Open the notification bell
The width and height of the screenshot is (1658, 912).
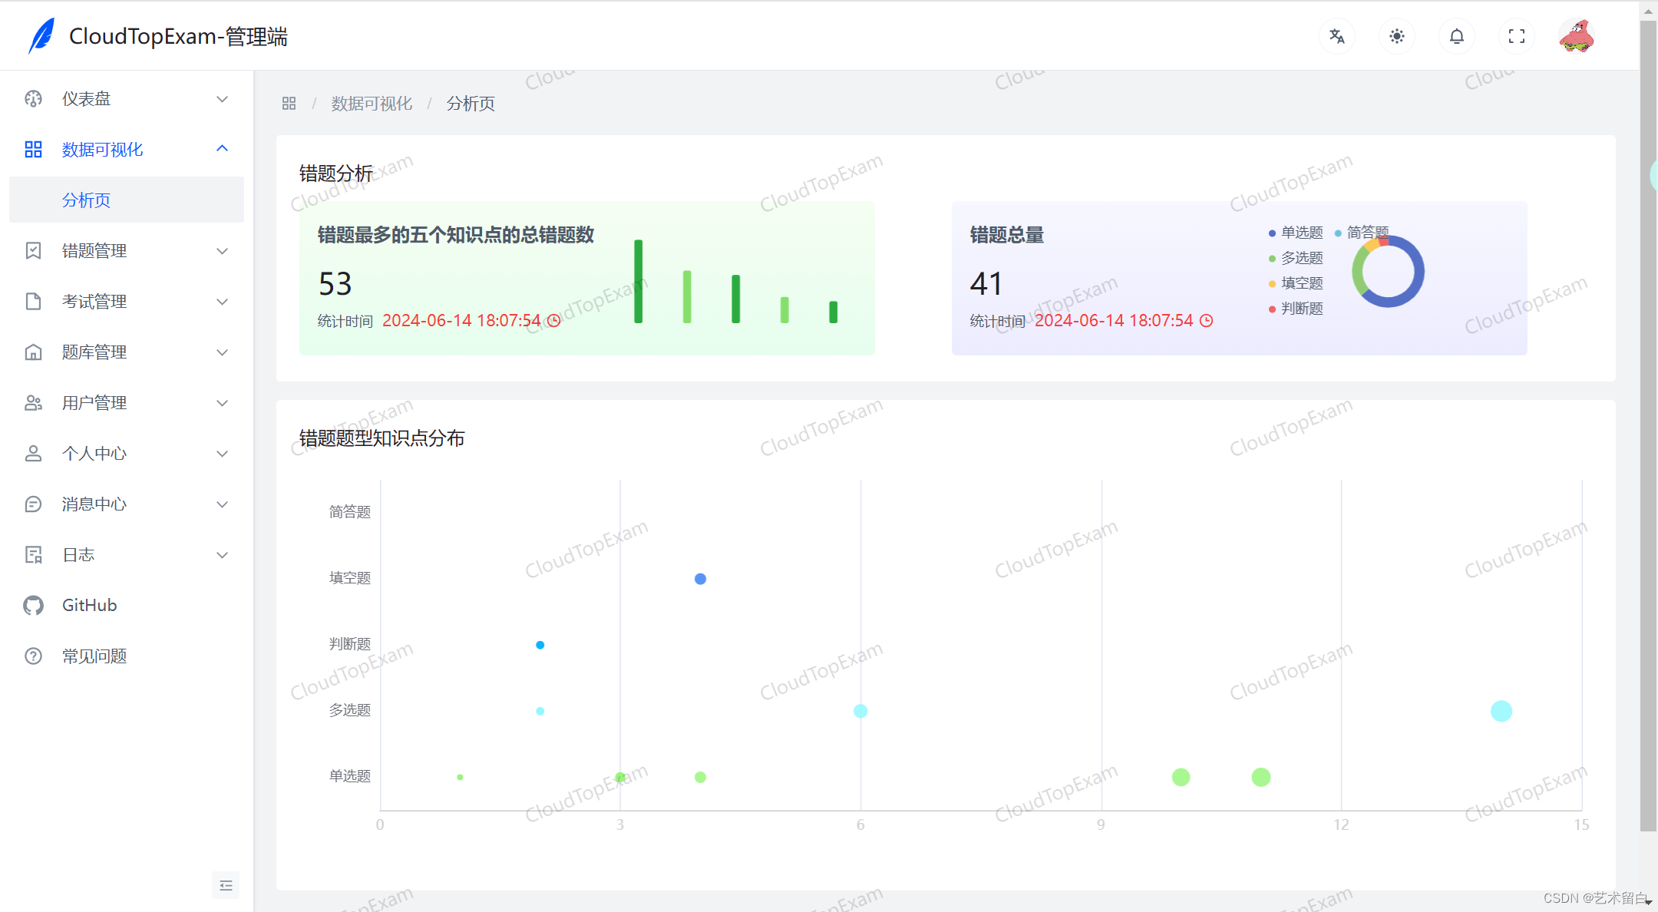1456,35
